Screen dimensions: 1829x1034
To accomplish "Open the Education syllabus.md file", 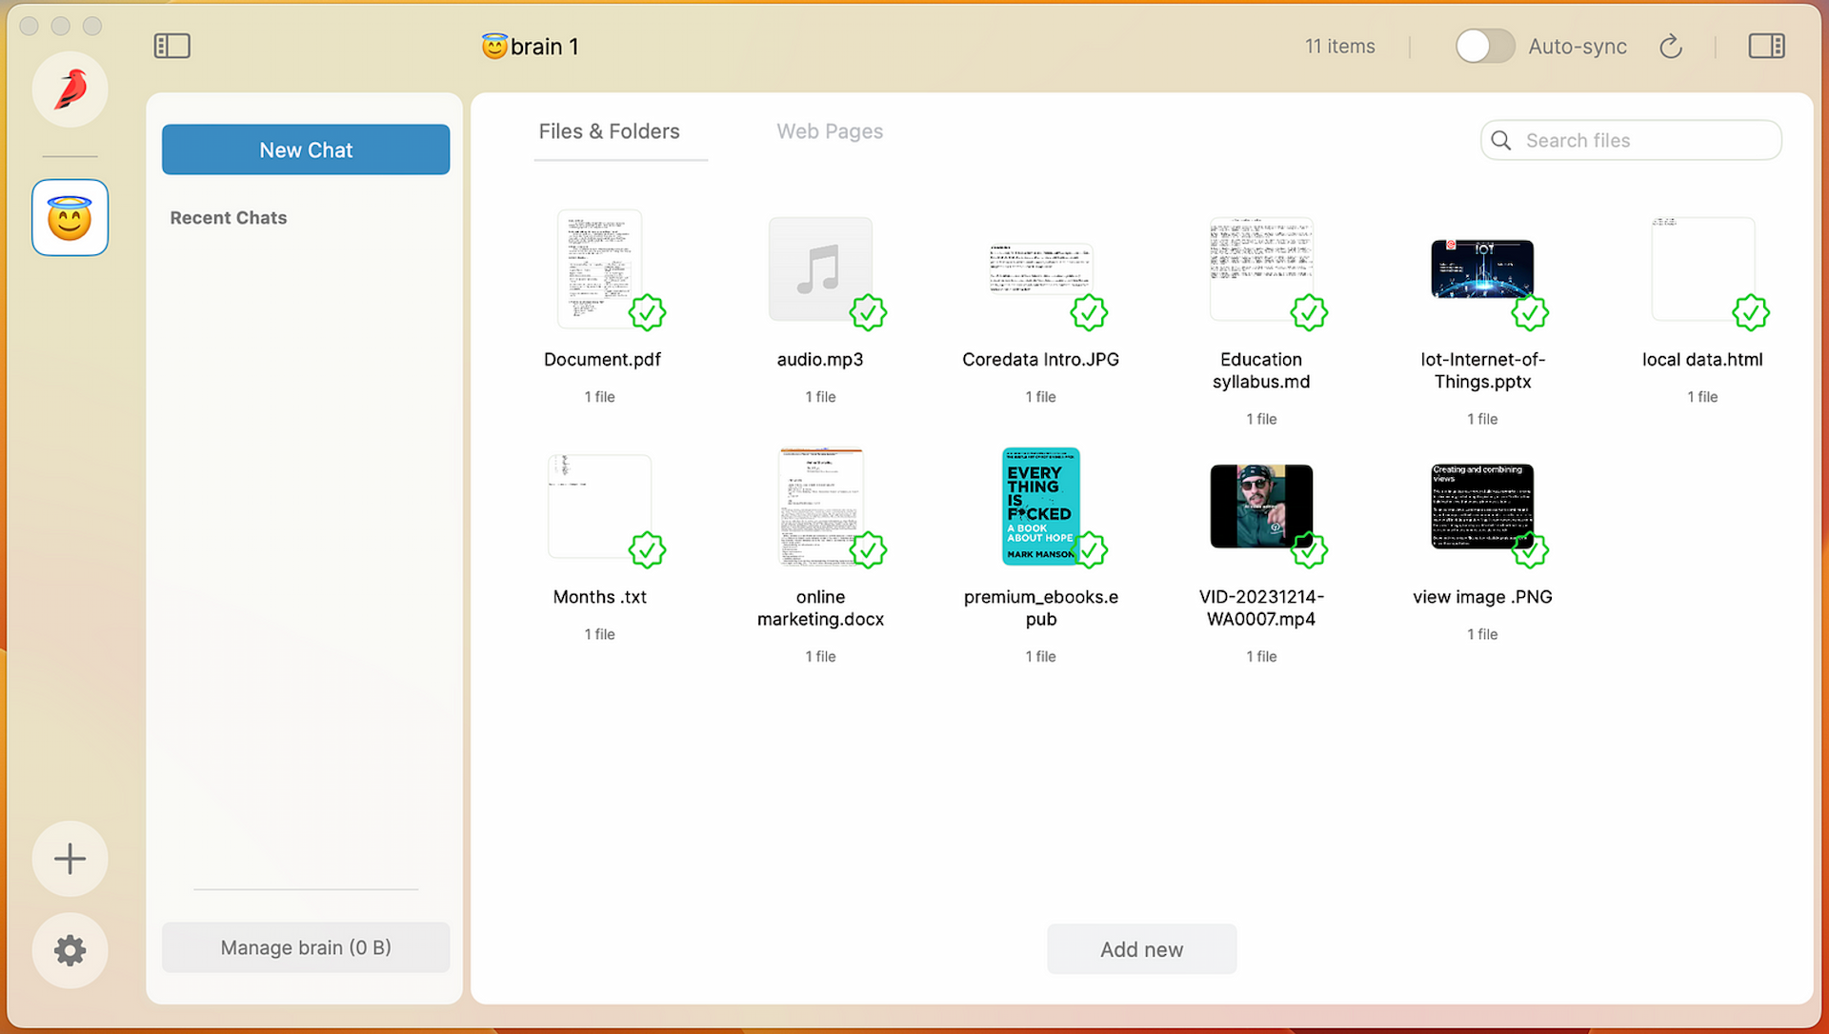I will [x=1260, y=268].
